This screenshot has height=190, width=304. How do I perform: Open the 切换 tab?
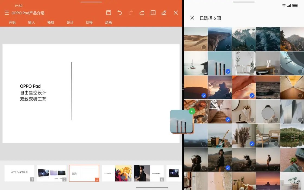[89, 23]
